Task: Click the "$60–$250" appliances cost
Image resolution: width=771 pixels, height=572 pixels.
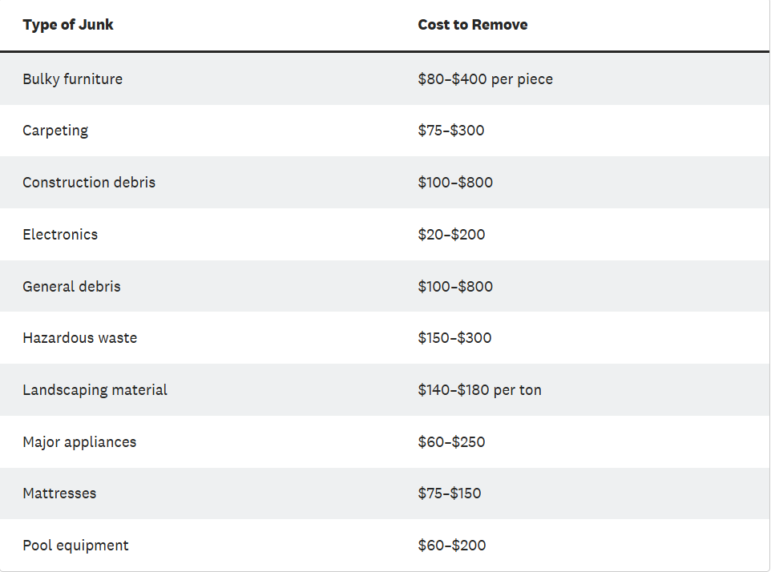Action: [451, 442]
